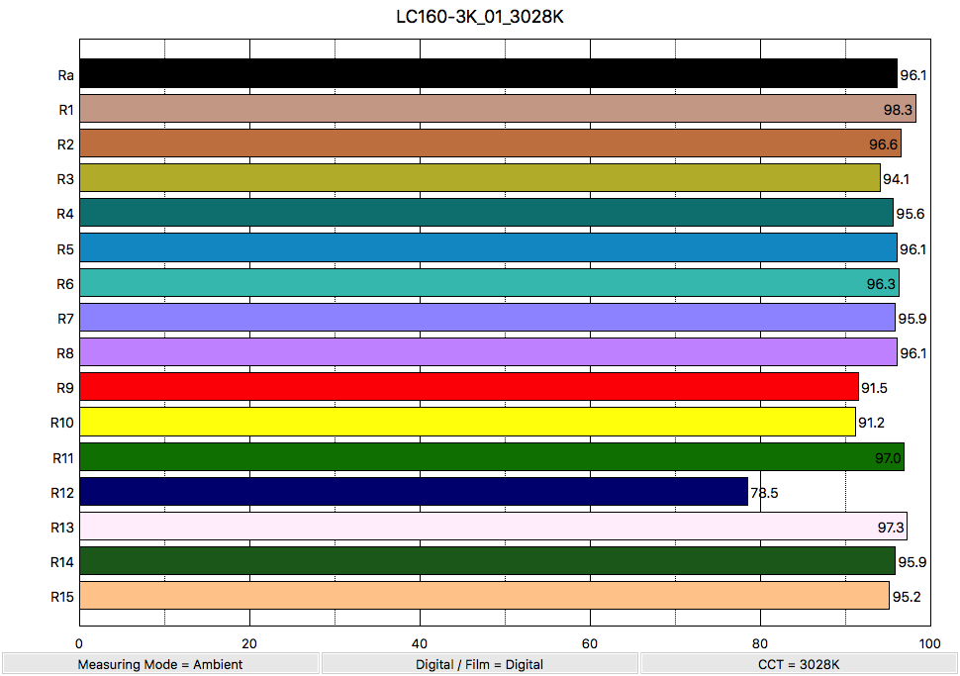Click the 78.5 value label
Viewport: 960px width, 676px height.
click(764, 492)
